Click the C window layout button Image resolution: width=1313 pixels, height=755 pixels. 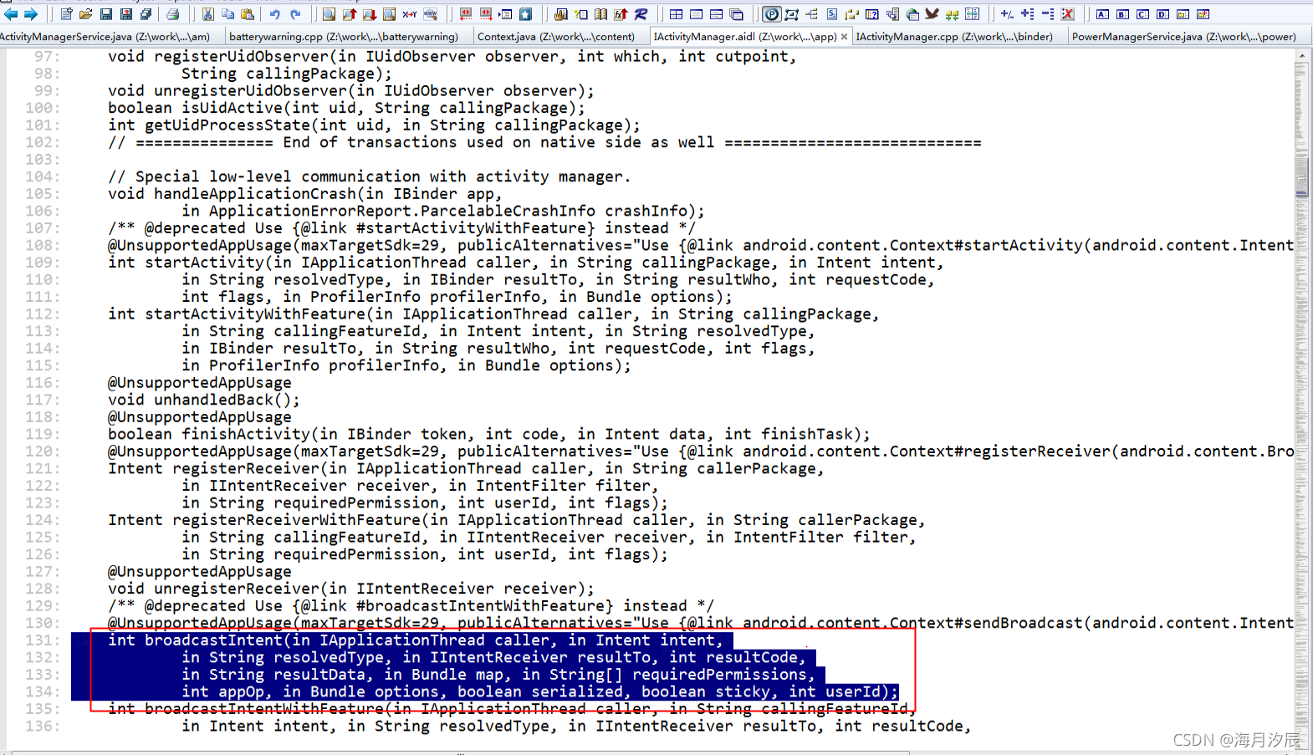pyautogui.click(x=1142, y=14)
